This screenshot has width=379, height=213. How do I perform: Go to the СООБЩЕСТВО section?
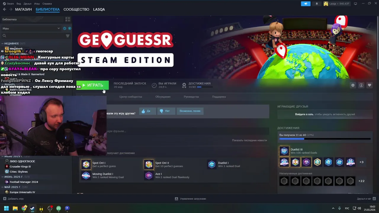pos(76,9)
